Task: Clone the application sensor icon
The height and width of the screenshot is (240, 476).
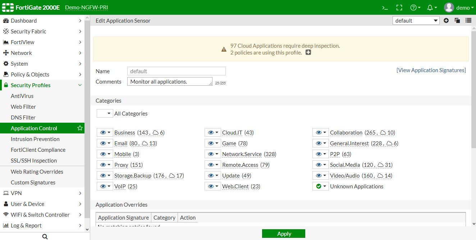Action: [x=457, y=20]
